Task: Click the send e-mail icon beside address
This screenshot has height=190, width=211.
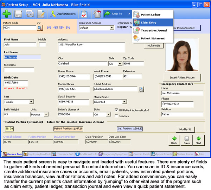Action: [141, 89]
